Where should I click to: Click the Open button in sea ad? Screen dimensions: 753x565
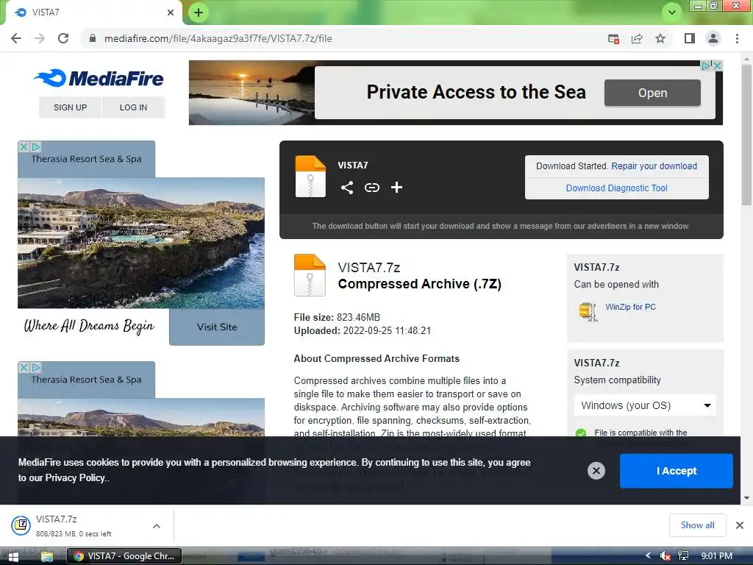point(652,93)
